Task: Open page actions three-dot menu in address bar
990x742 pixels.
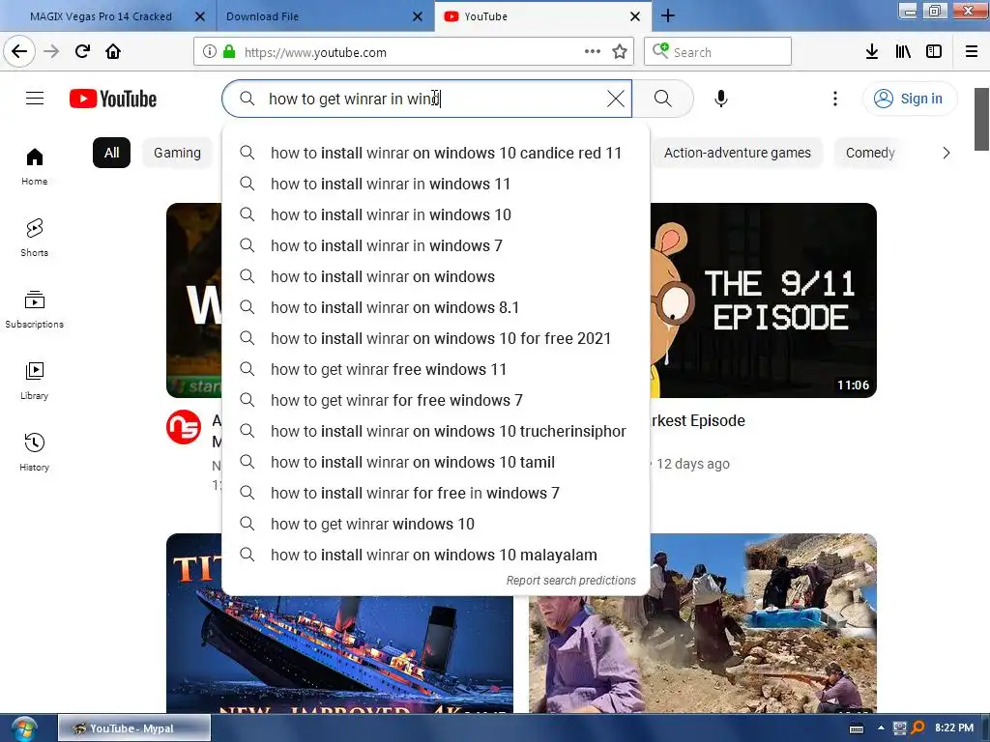Action: tap(593, 51)
